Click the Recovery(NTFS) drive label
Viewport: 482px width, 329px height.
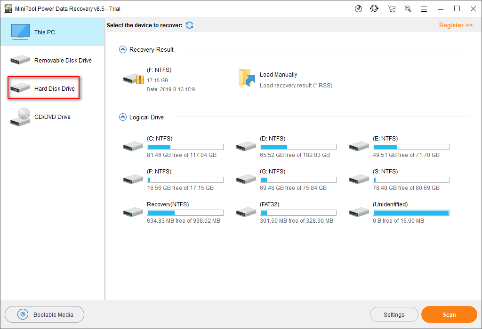click(x=168, y=204)
